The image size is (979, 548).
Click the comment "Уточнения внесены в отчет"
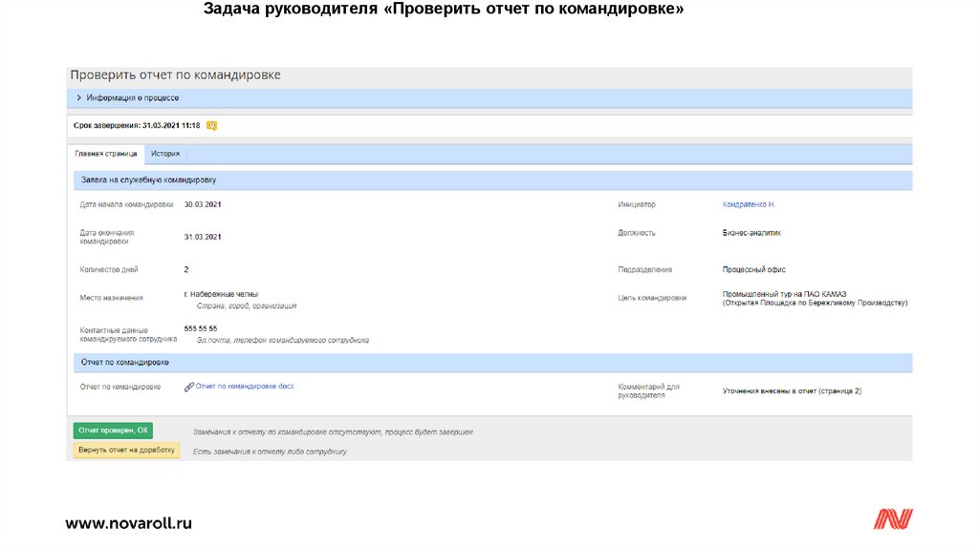click(x=792, y=391)
